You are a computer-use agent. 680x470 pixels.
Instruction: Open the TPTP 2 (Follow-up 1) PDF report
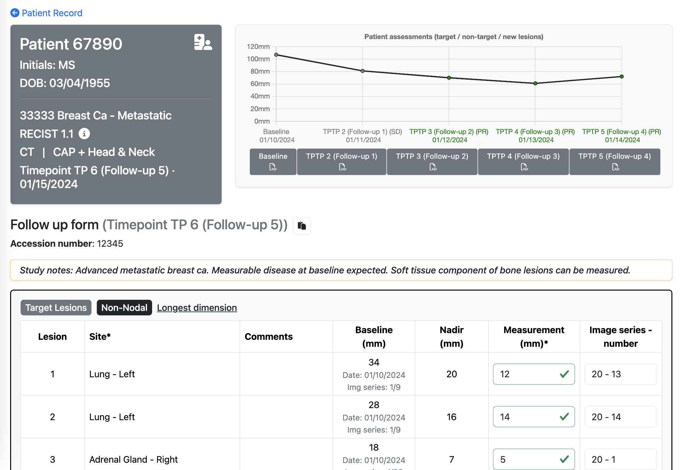point(342,162)
